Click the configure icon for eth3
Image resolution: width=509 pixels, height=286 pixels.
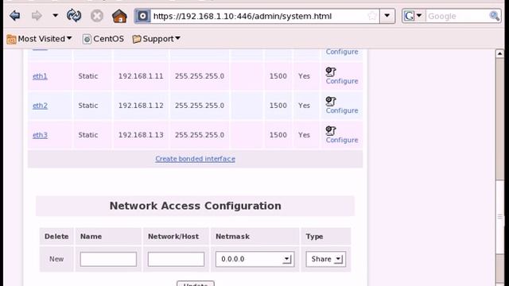pos(331,131)
